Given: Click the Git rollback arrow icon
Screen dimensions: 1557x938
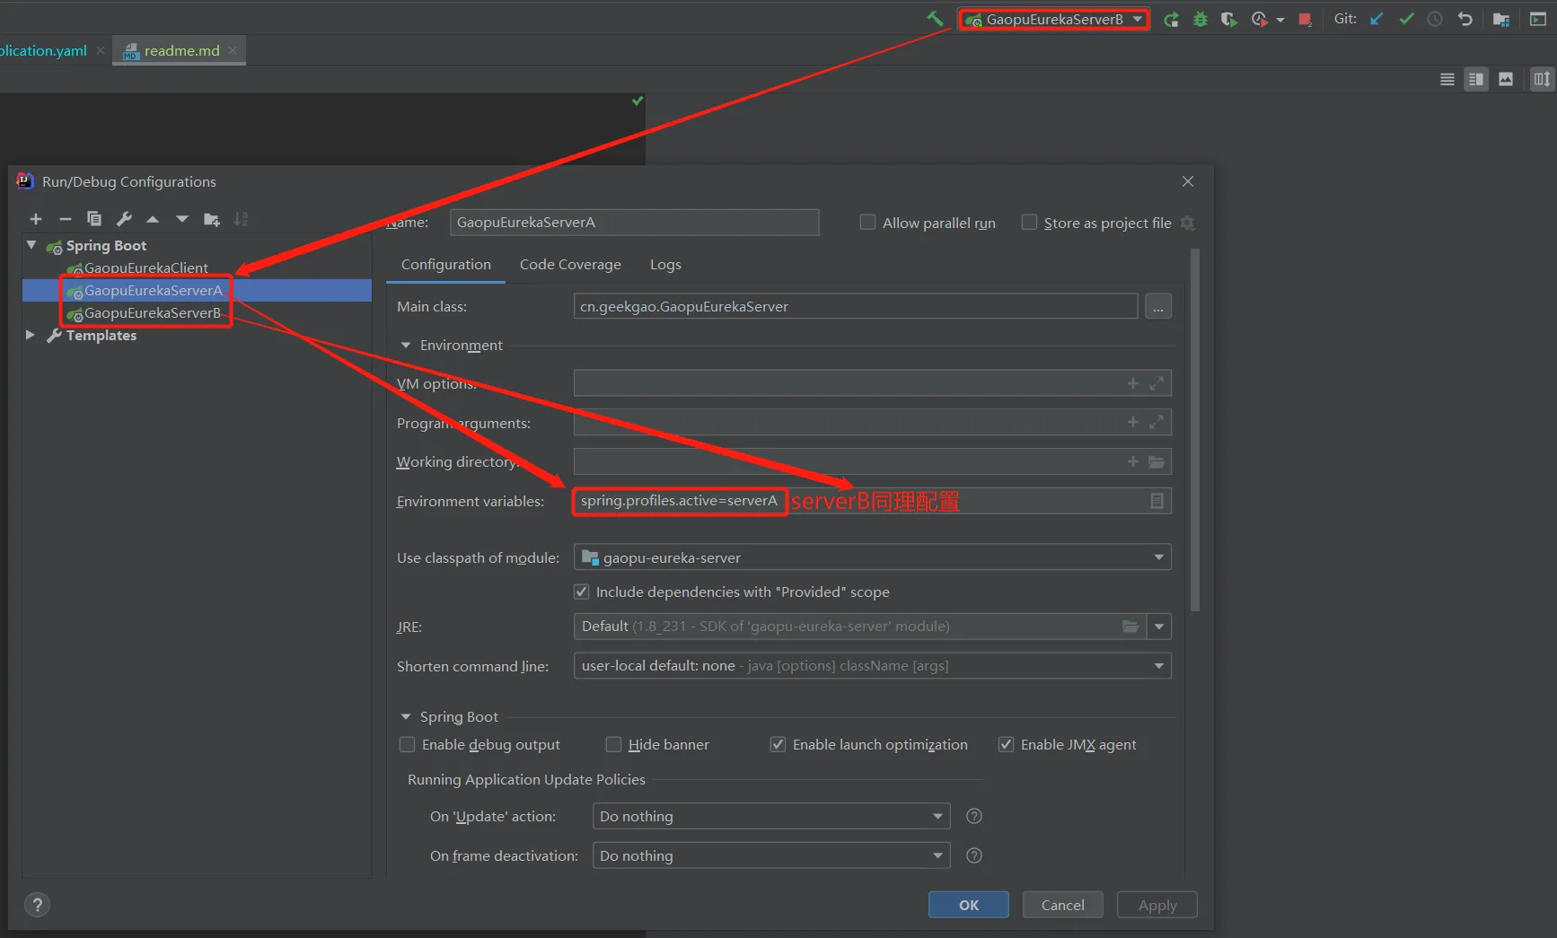Looking at the screenshot, I should (x=1465, y=19).
